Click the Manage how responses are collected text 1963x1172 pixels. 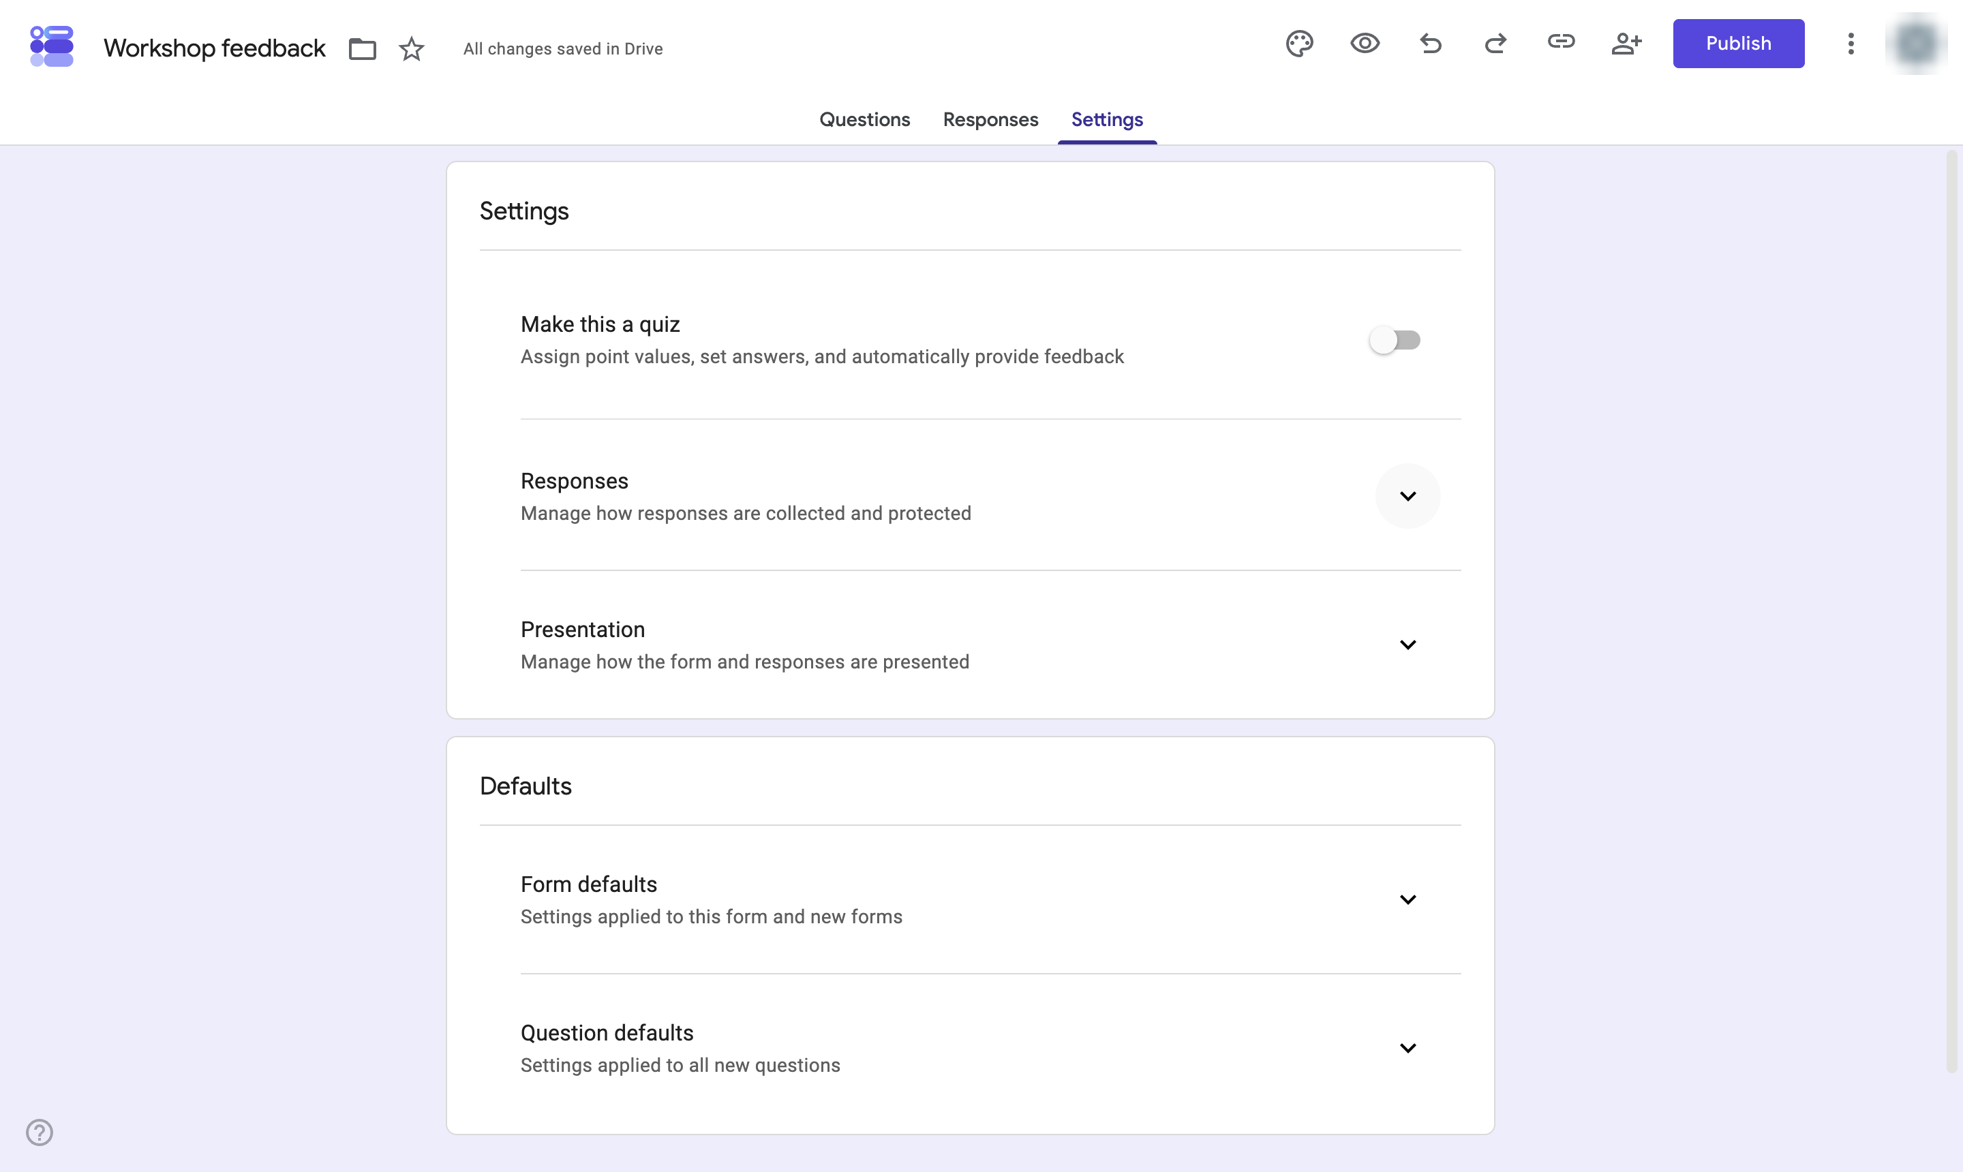pyautogui.click(x=746, y=513)
